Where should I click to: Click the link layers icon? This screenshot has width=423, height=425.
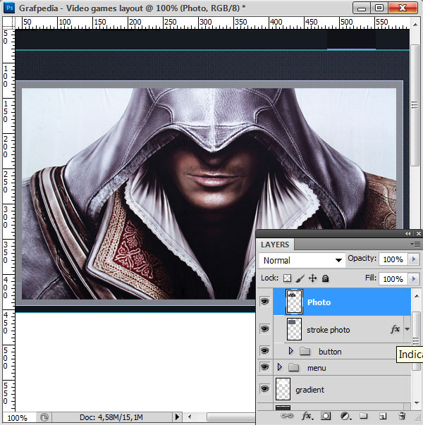coord(287,416)
